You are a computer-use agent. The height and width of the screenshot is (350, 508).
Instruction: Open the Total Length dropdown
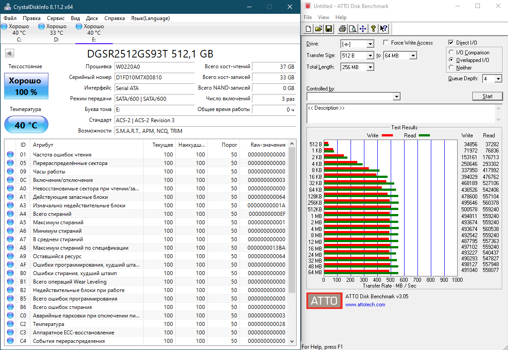pos(370,67)
